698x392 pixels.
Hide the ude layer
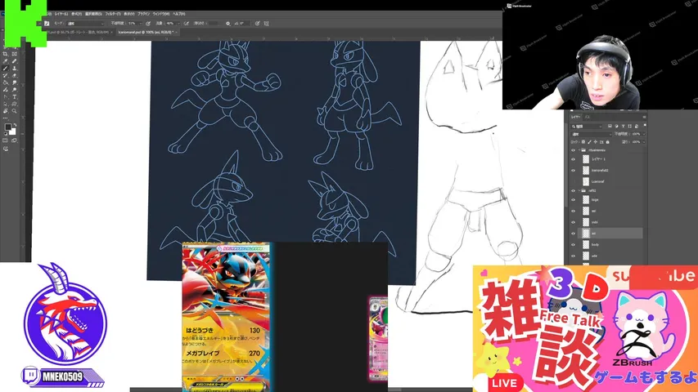[x=574, y=256]
